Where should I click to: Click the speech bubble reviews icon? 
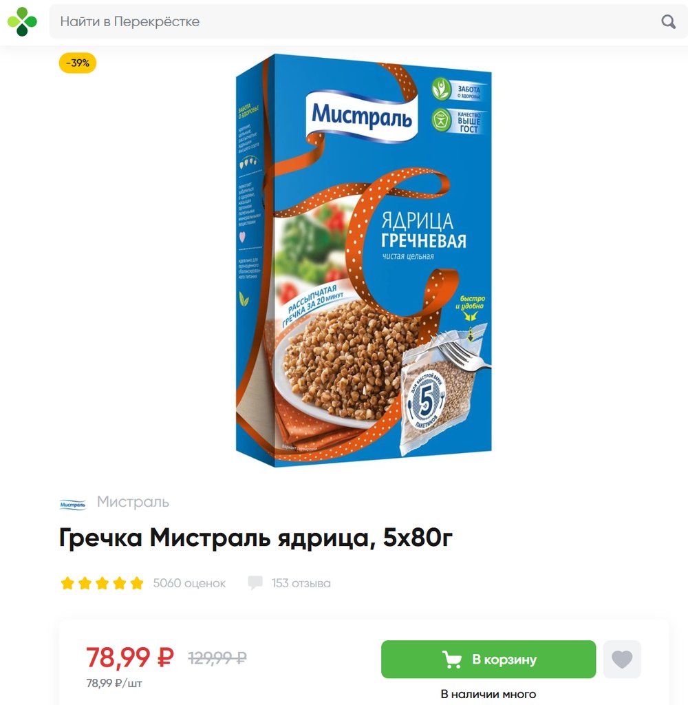[x=255, y=583]
